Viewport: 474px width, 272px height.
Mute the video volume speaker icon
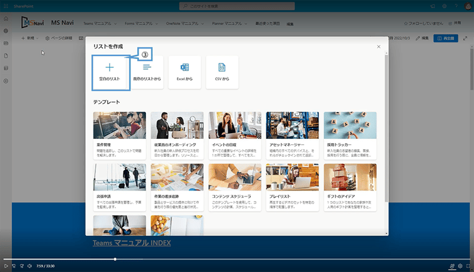click(x=30, y=266)
